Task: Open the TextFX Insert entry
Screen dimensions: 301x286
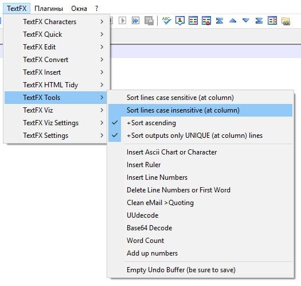Action: 56,72
